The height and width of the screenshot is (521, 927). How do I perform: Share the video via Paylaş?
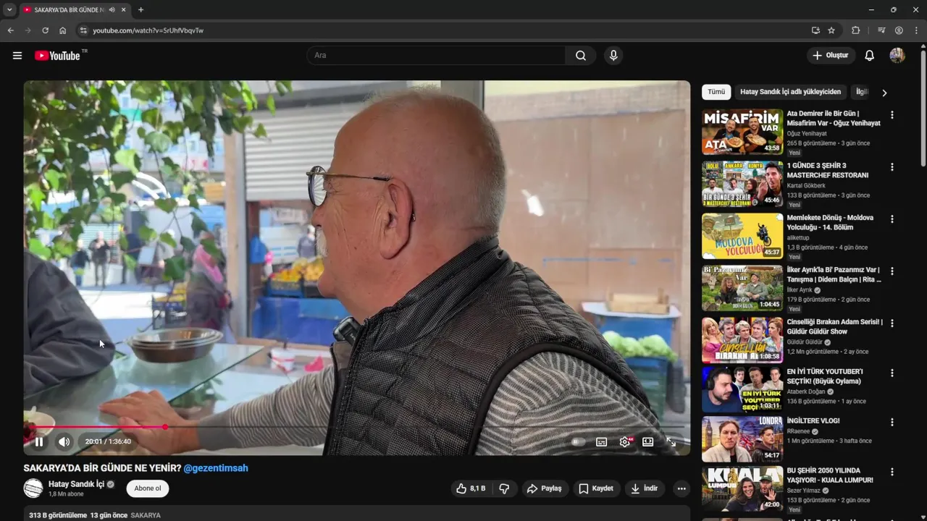click(544, 488)
